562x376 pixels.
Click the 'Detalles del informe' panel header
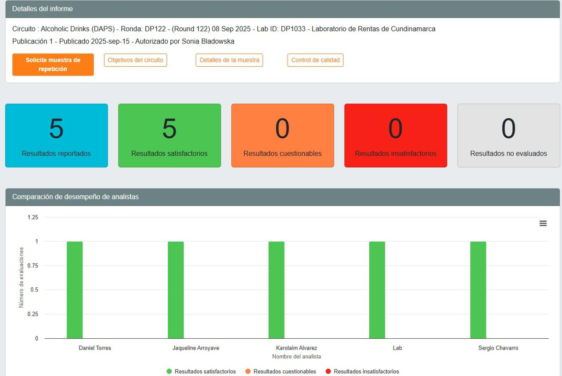[x=43, y=9]
